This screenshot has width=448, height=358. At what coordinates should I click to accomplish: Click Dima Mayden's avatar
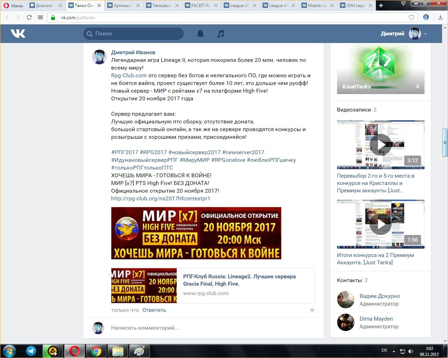[x=346, y=322]
